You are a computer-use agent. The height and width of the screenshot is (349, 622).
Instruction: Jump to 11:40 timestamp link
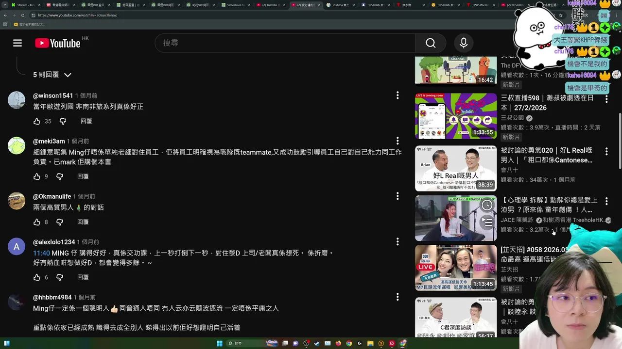(x=41, y=253)
